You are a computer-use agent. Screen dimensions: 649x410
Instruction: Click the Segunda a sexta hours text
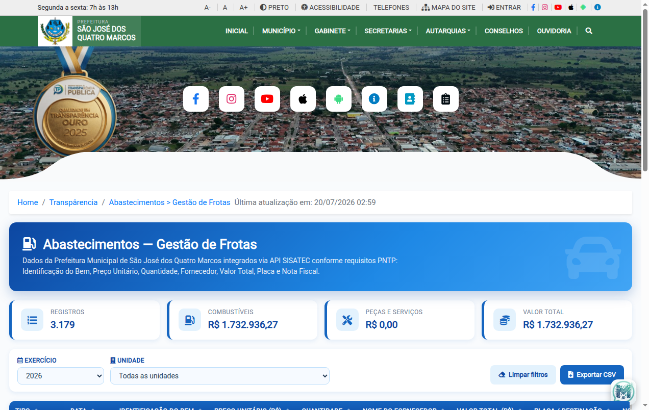click(78, 8)
